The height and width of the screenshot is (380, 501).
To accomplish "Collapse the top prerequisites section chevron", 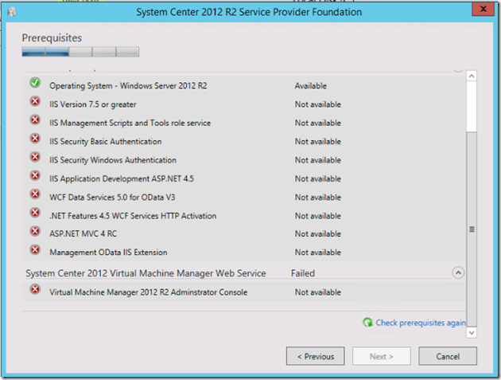I will (x=458, y=67).
